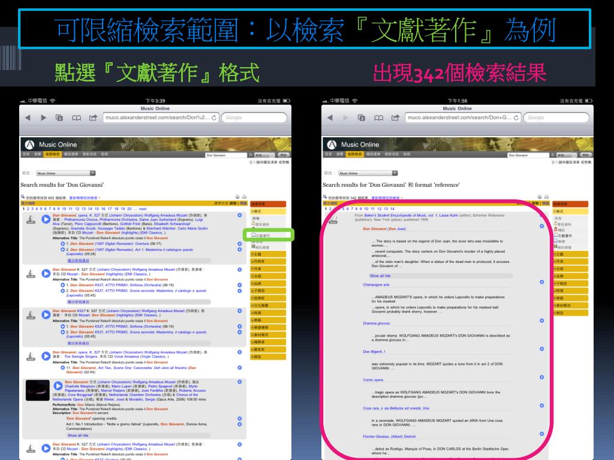This screenshot has height=460, width=614.
Task: Open the bookmarks book icon in right Safari
Action: click(x=379, y=118)
